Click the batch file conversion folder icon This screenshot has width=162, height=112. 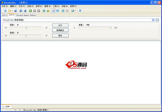click(x=48, y=11)
